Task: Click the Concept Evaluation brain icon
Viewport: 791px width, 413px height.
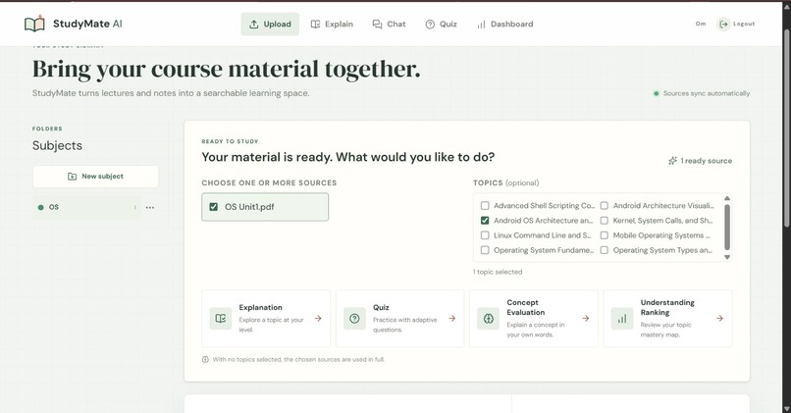Action: coord(489,319)
